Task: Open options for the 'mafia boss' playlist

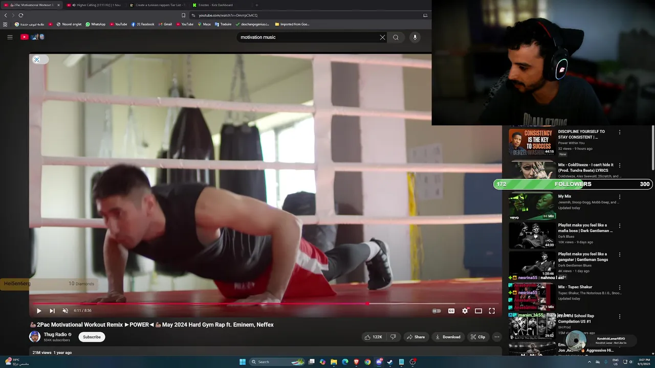Action: coord(620,226)
